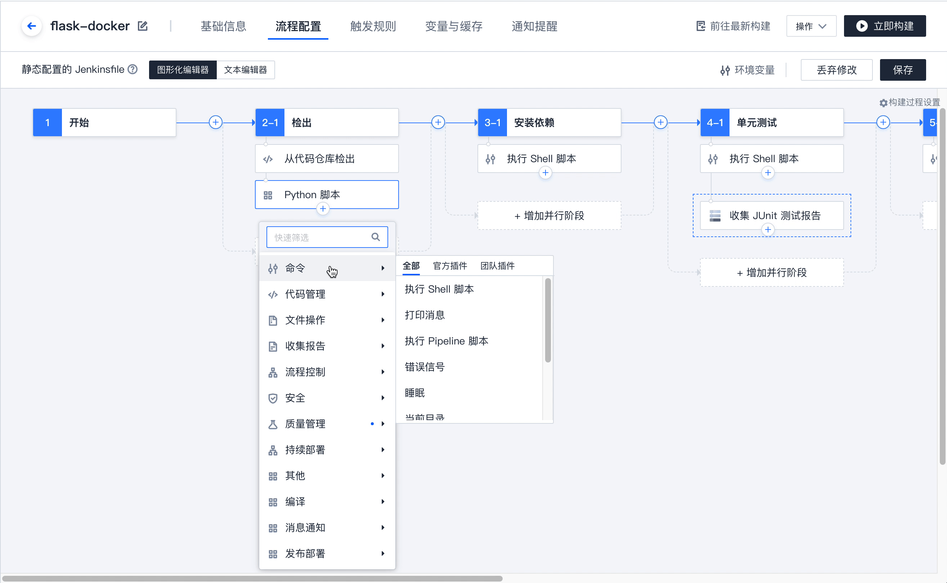947x583 pixels.
Task: Select the 检出 stage header
Action: coord(327,122)
